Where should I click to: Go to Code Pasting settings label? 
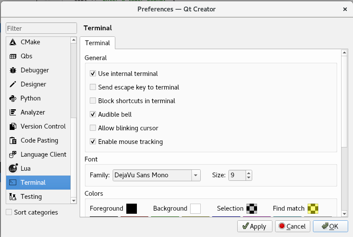[40, 140]
